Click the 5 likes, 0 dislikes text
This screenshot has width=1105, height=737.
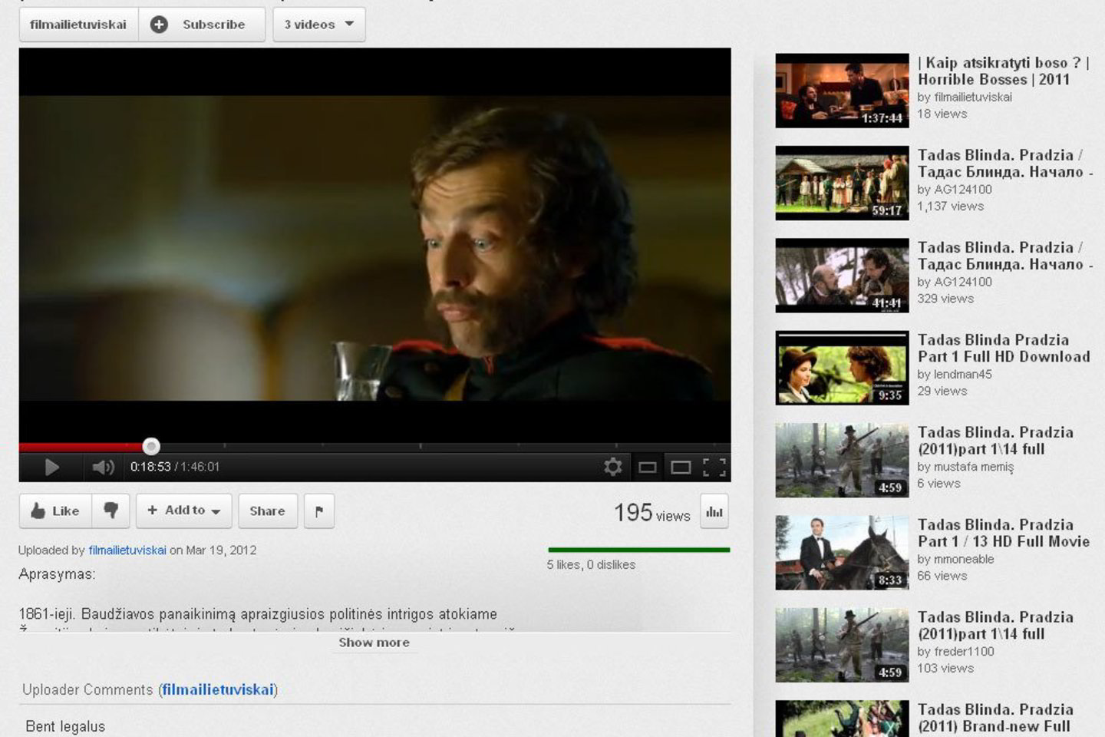[x=591, y=564]
